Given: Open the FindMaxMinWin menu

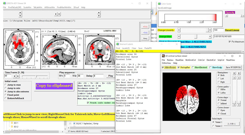Looking at the screenshot, I should pyautogui.click(x=63, y=7).
